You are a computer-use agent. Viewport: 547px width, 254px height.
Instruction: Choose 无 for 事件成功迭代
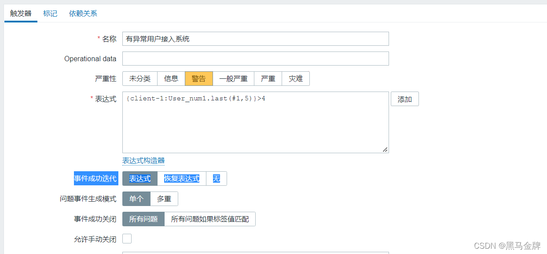point(217,178)
